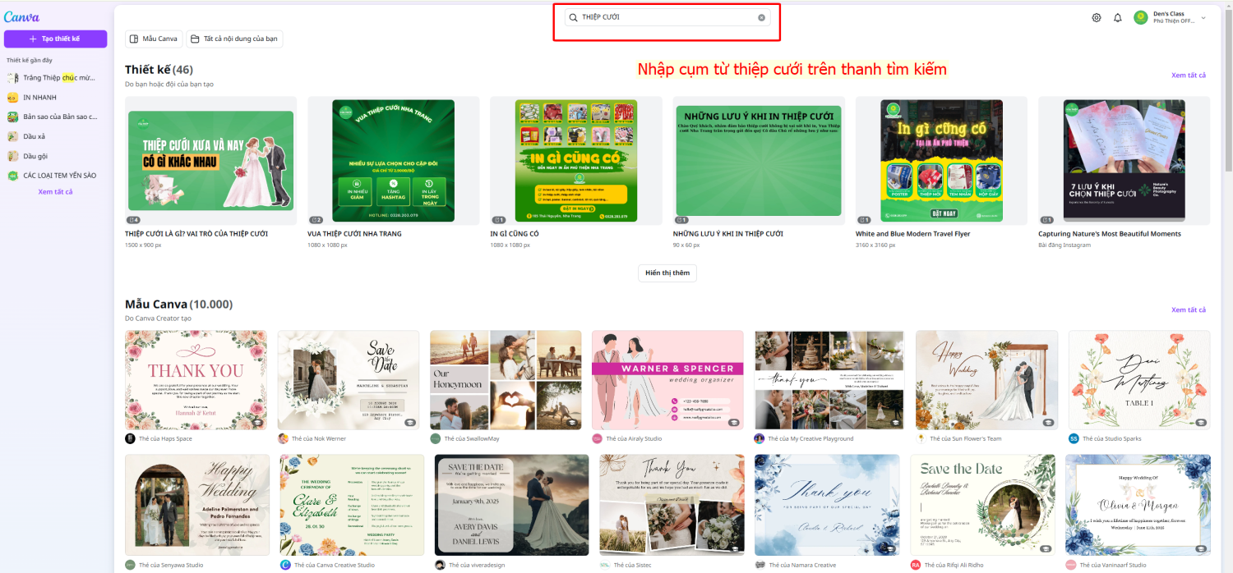Select Tất cả nội dung của bạn chip
Viewport: 1233px width, 573px height.
point(234,39)
